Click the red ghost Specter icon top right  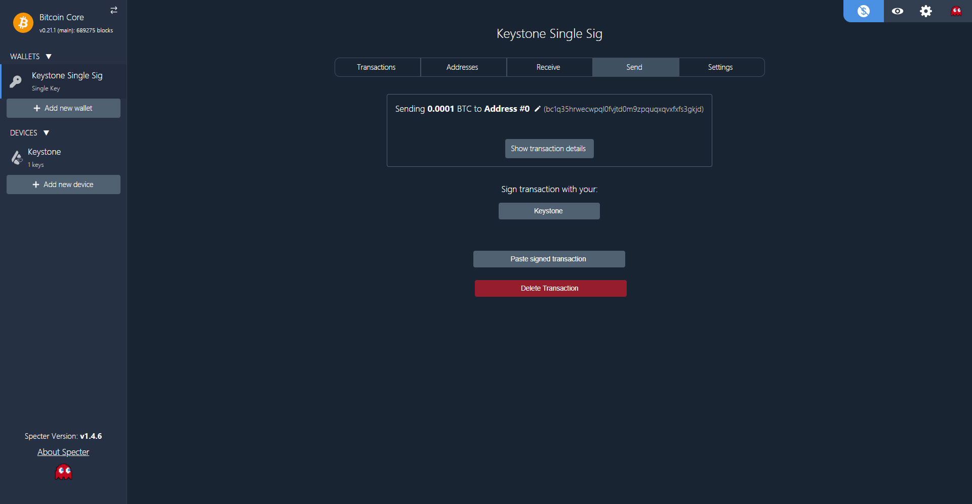click(x=957, y=11)
